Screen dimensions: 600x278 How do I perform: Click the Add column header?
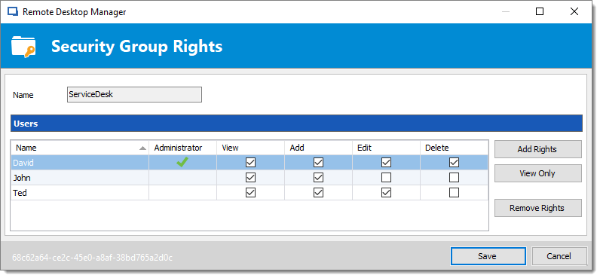tap(318, 148)
